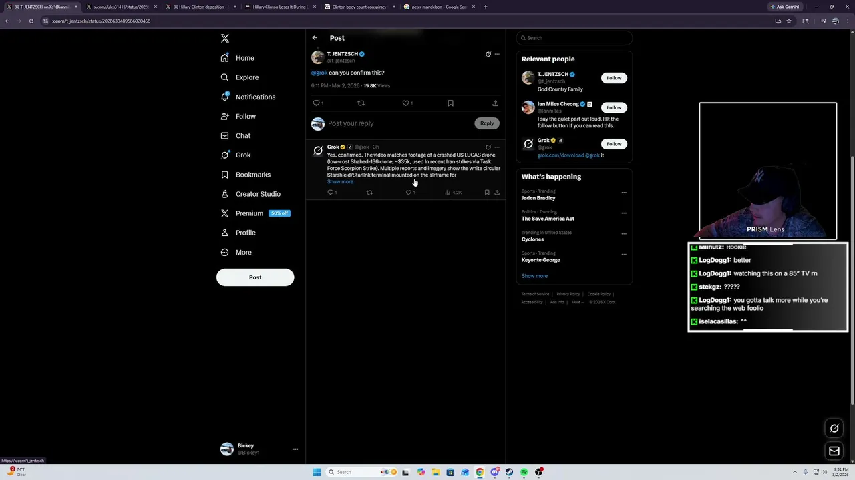
Task: Click the @grok mention in the post
Action: pyautogui.click(x=319, y=73)
